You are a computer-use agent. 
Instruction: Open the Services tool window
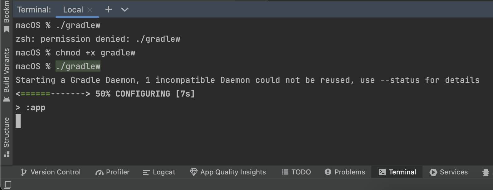[x=448, y=172]
